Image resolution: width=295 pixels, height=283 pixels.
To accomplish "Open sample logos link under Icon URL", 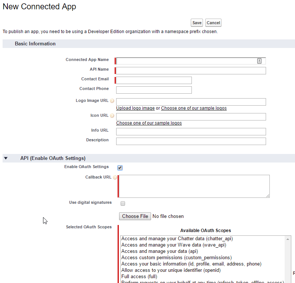I will 149,123.
